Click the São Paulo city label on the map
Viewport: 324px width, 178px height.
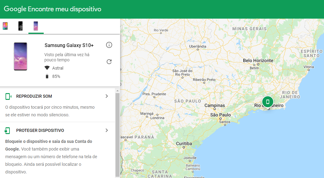pos(220,115)
